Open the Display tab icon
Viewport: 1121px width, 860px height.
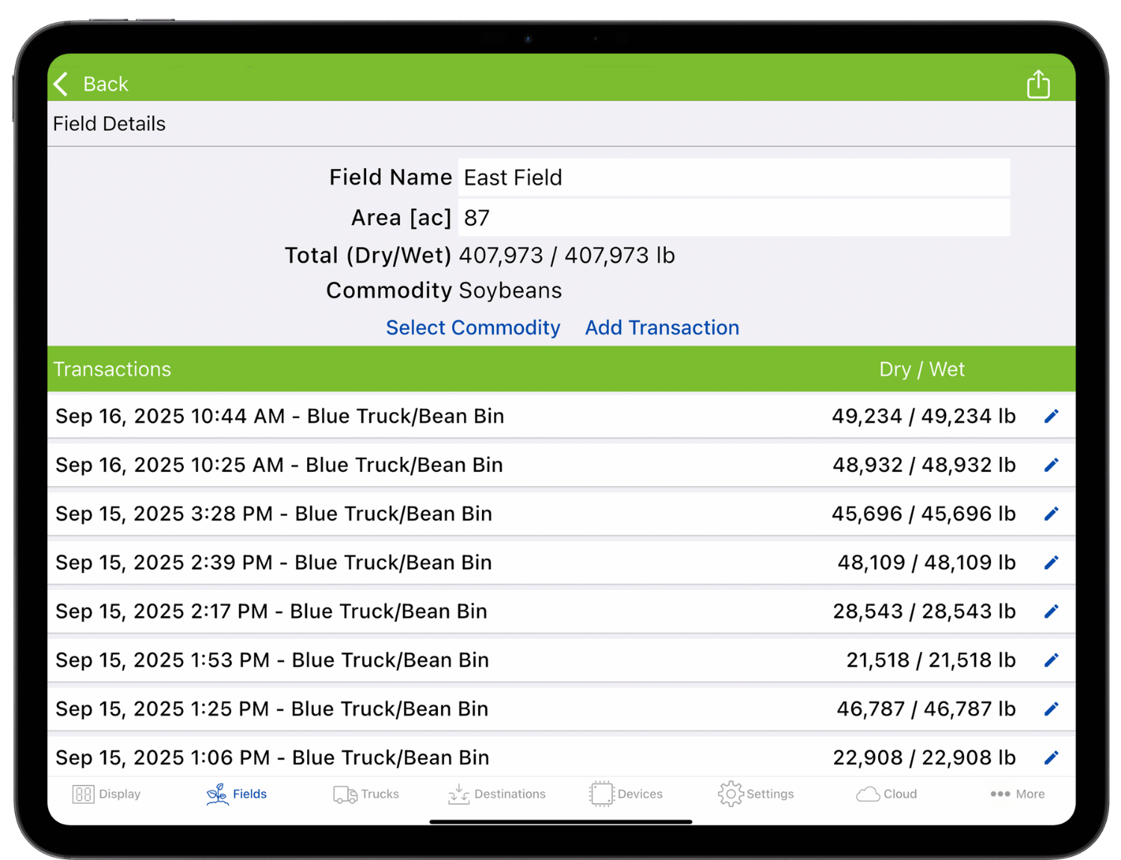coord(82,793)
